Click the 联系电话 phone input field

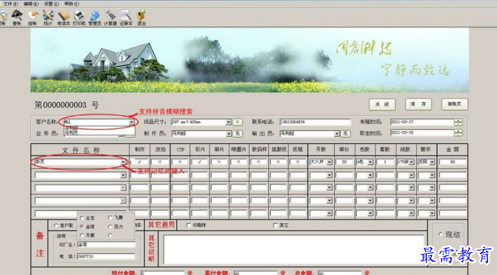tap(315, 122)
